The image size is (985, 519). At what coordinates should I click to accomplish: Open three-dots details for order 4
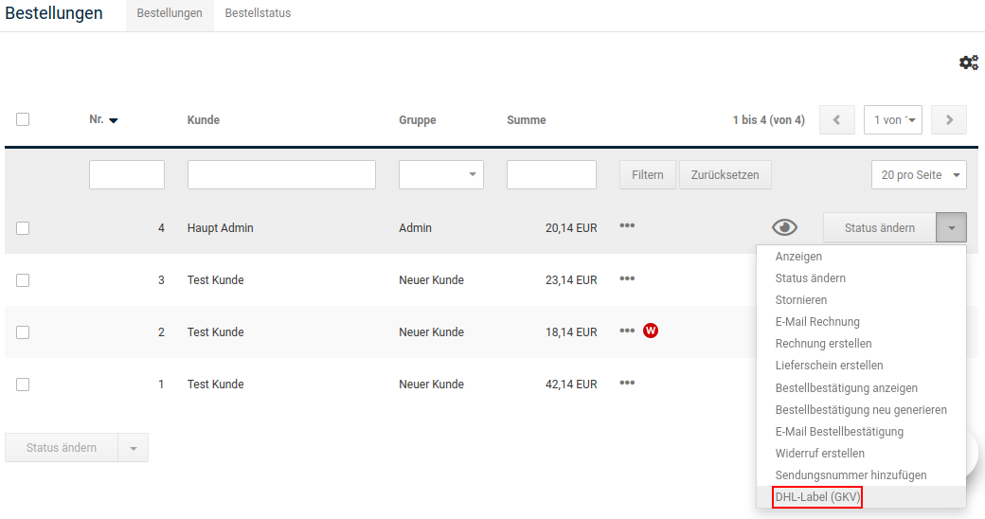pos(627,225)
